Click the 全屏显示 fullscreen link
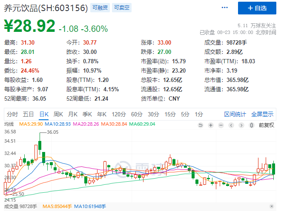284x211 pixels. [262, 114]
